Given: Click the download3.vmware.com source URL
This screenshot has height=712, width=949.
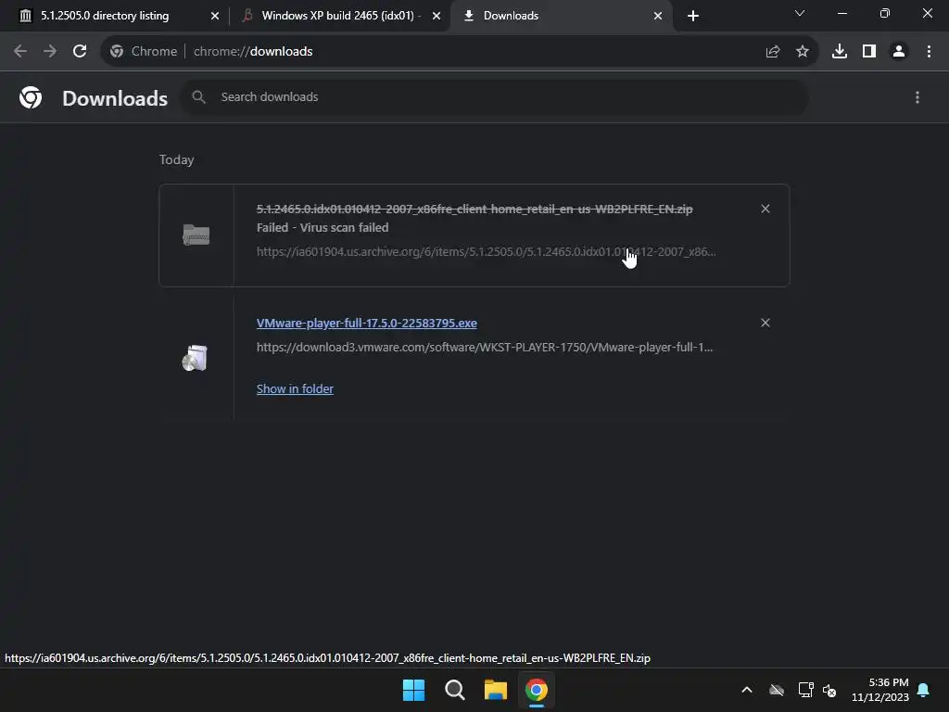Looking at the screenshot, I should point(484,348).
